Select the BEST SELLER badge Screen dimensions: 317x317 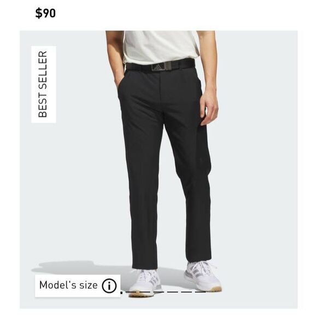click(44, 84)
